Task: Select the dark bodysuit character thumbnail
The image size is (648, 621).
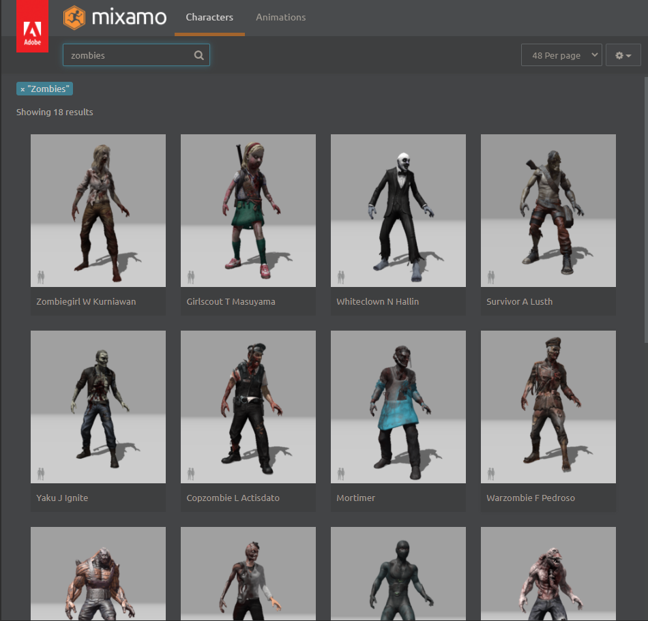Action: coord(398,573)
